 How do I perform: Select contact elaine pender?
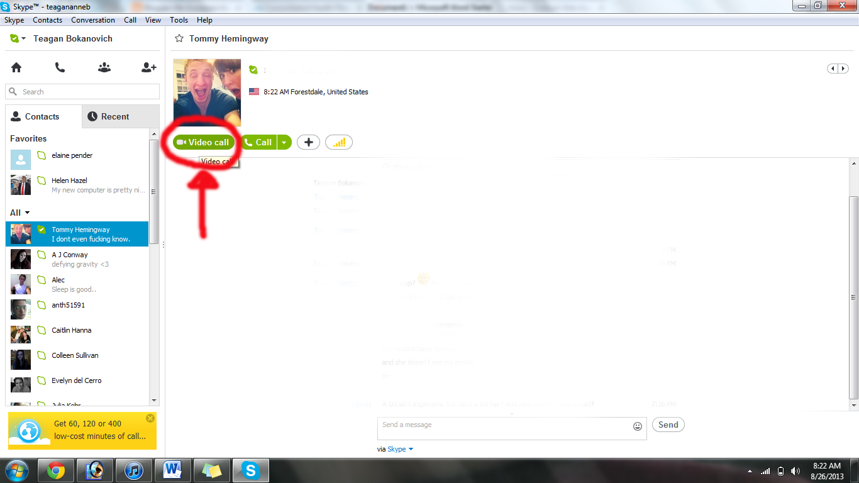[x=77, y=160]
